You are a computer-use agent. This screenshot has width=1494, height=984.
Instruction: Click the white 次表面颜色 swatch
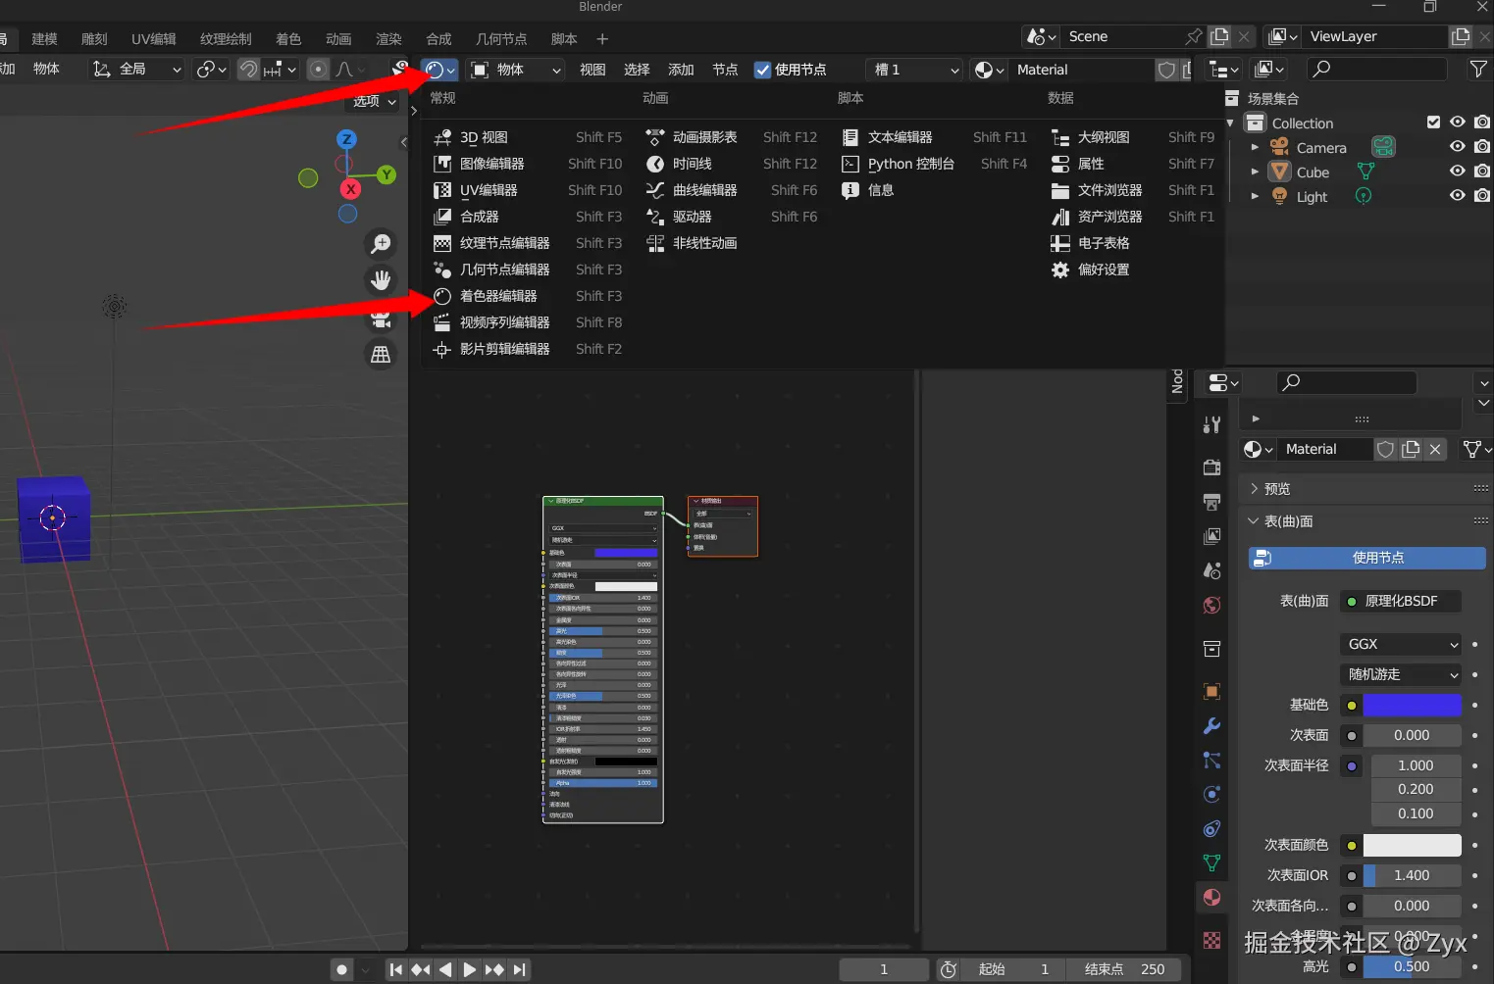tap(1413, 845)
